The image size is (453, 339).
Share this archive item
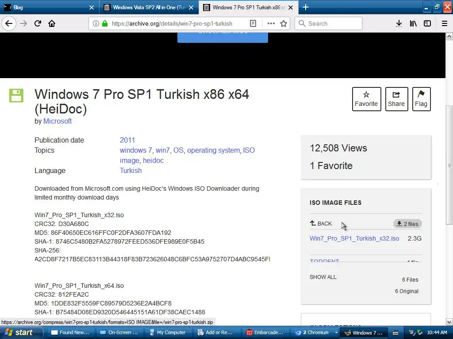pos(396,99)
